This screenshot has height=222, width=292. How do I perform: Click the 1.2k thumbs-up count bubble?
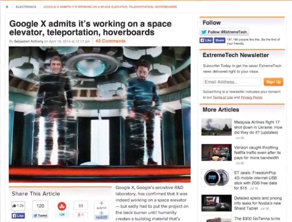coord(18,206)
